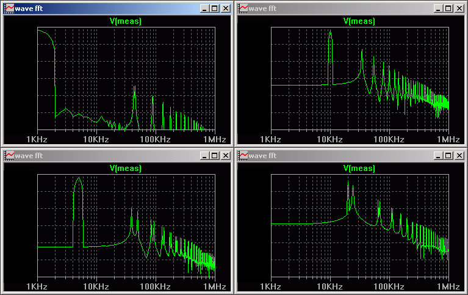Select V(meas) trace label in top-right plot
The height and width of the screenshot is (295, 468).
pyautogui.click(x=359, y=21)
